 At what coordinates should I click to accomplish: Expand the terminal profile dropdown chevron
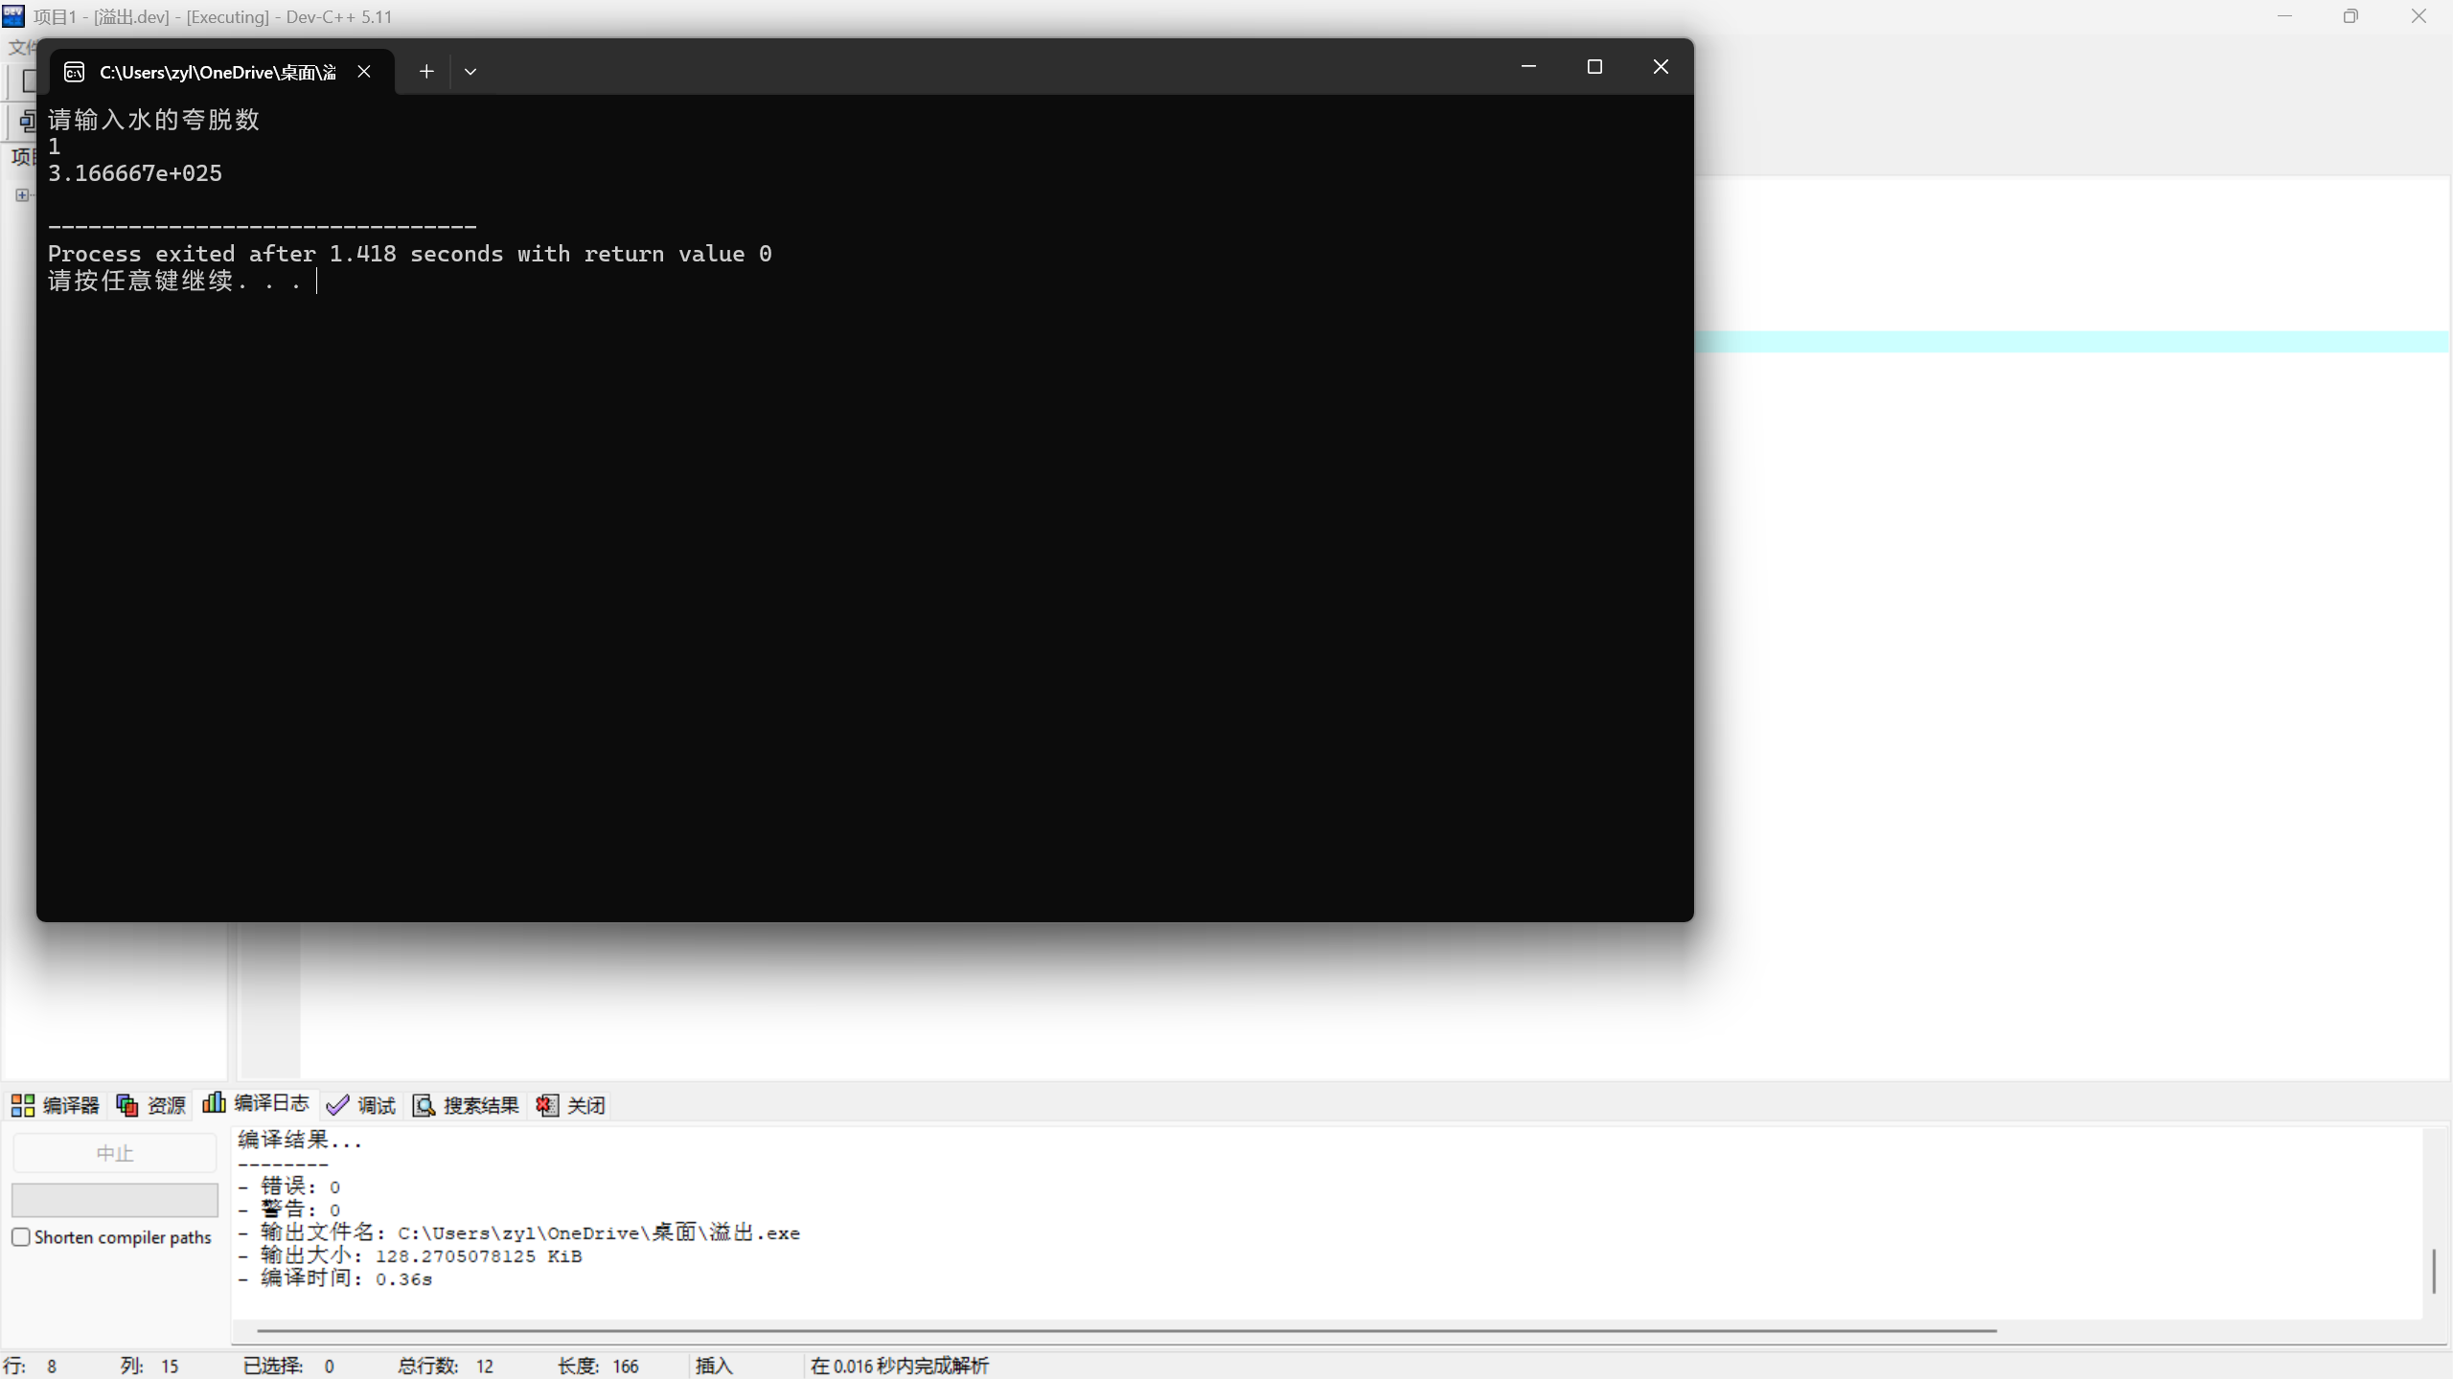point(470,72)
